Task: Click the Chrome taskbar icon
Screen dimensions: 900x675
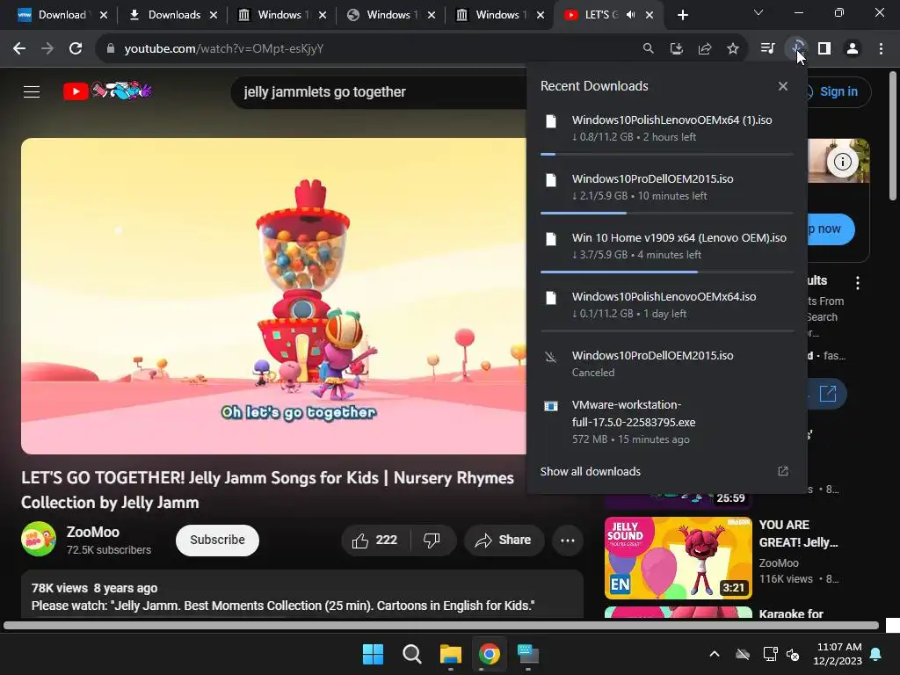Action: [x=489, y=654]
